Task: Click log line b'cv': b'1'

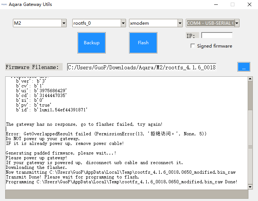Action: tap(30, 86)
